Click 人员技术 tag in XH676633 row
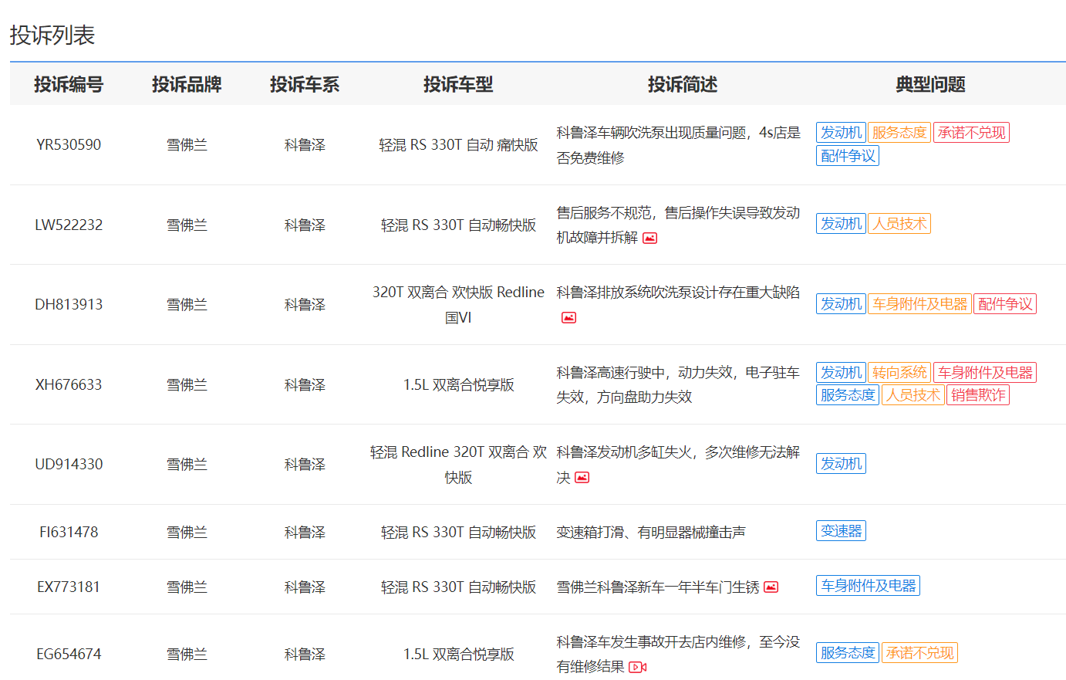This screenshot has height=680, width=1066. 913,395
